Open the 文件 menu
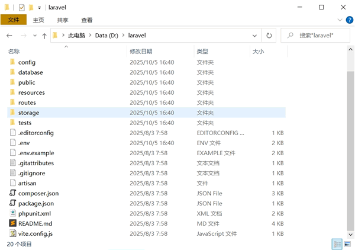355x250 pixels. [13, 20]
